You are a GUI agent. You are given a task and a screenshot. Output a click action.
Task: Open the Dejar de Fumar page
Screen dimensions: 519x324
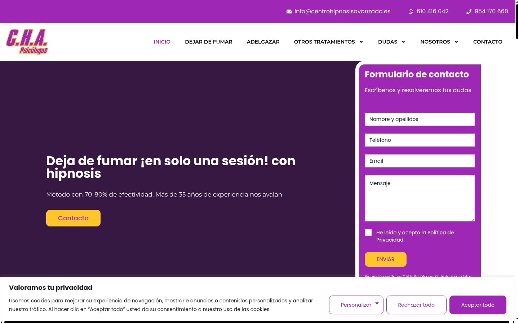(209, 42)
